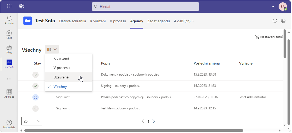This screenshot has height=133, width=292.
Task: Open the 25 items per page dropdown
Action: point(32,121)
